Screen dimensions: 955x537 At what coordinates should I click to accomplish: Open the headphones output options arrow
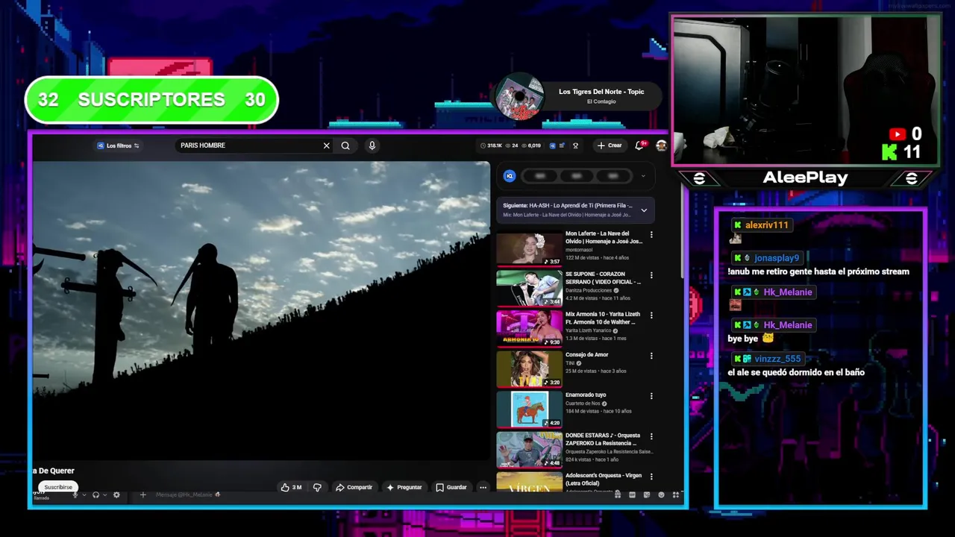tap(105, 494)
